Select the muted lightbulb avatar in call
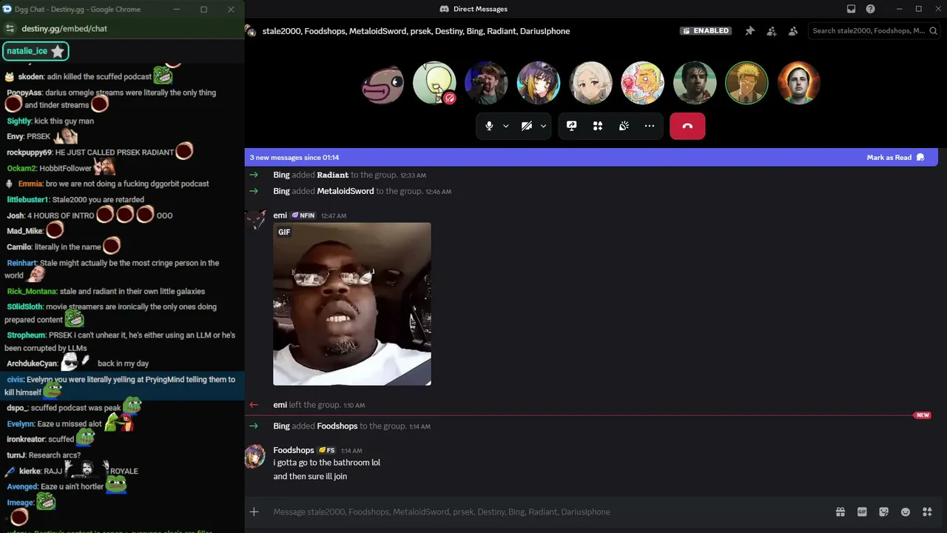The width and height of the screenshot is (947, 533). click(x=434, y=83)
